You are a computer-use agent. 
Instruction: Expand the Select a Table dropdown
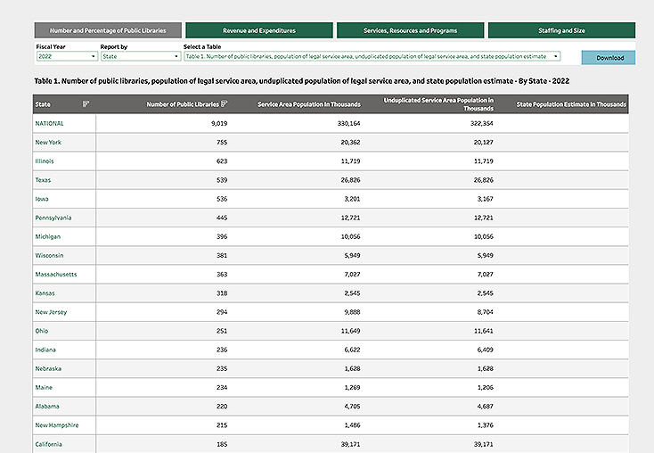(372, 56)
